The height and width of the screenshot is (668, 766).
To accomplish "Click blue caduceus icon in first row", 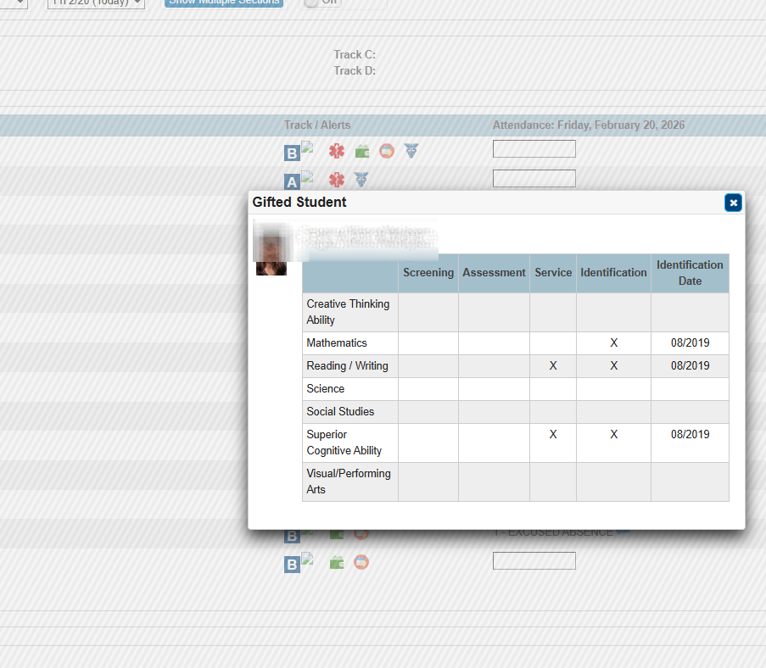I will click(411, 152).
